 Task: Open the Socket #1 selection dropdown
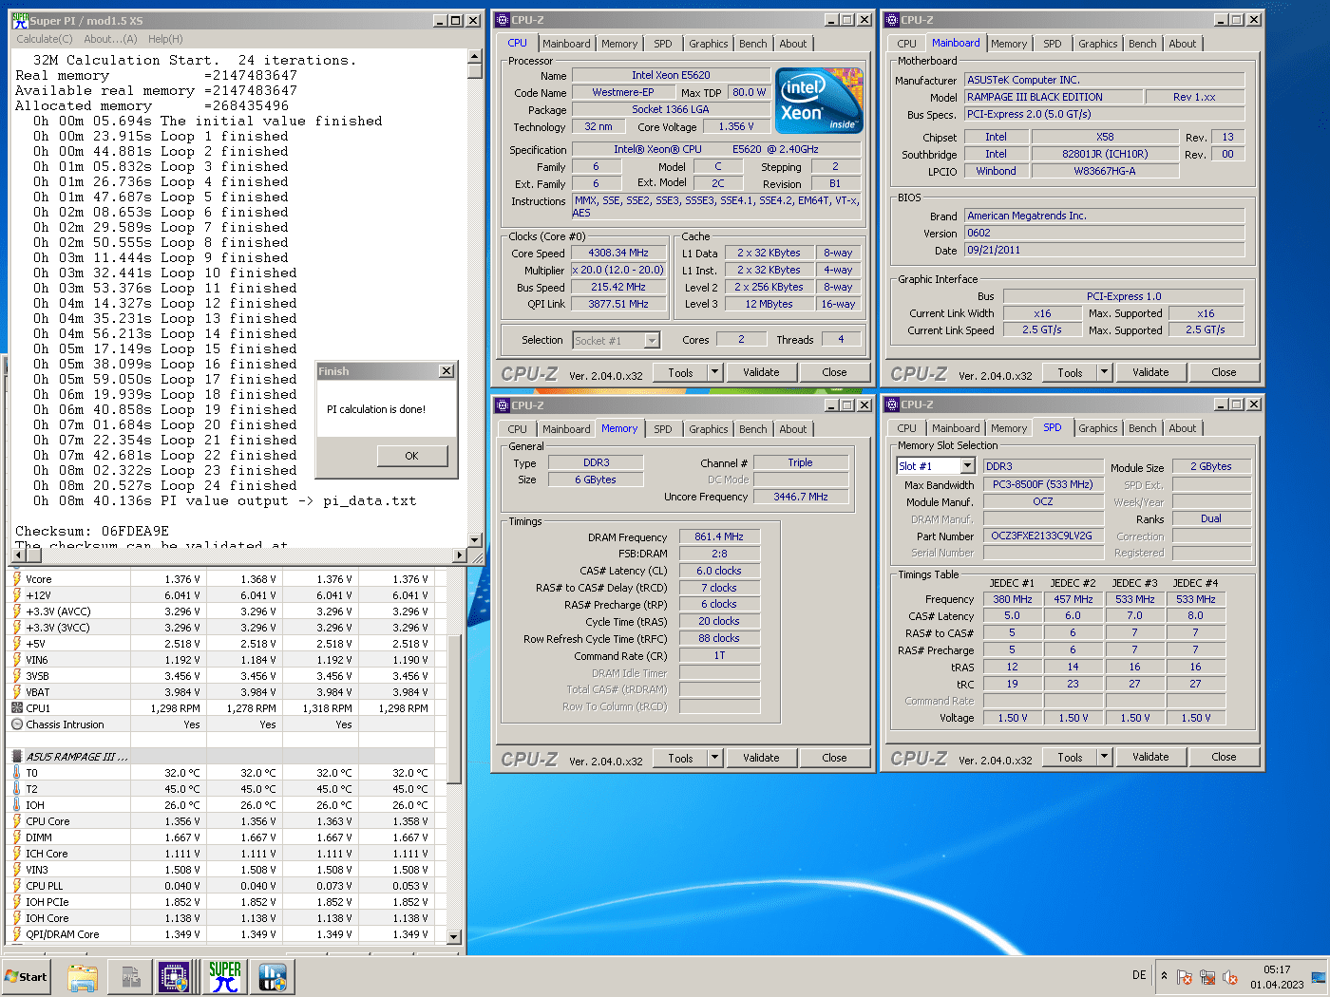point(652,340)
